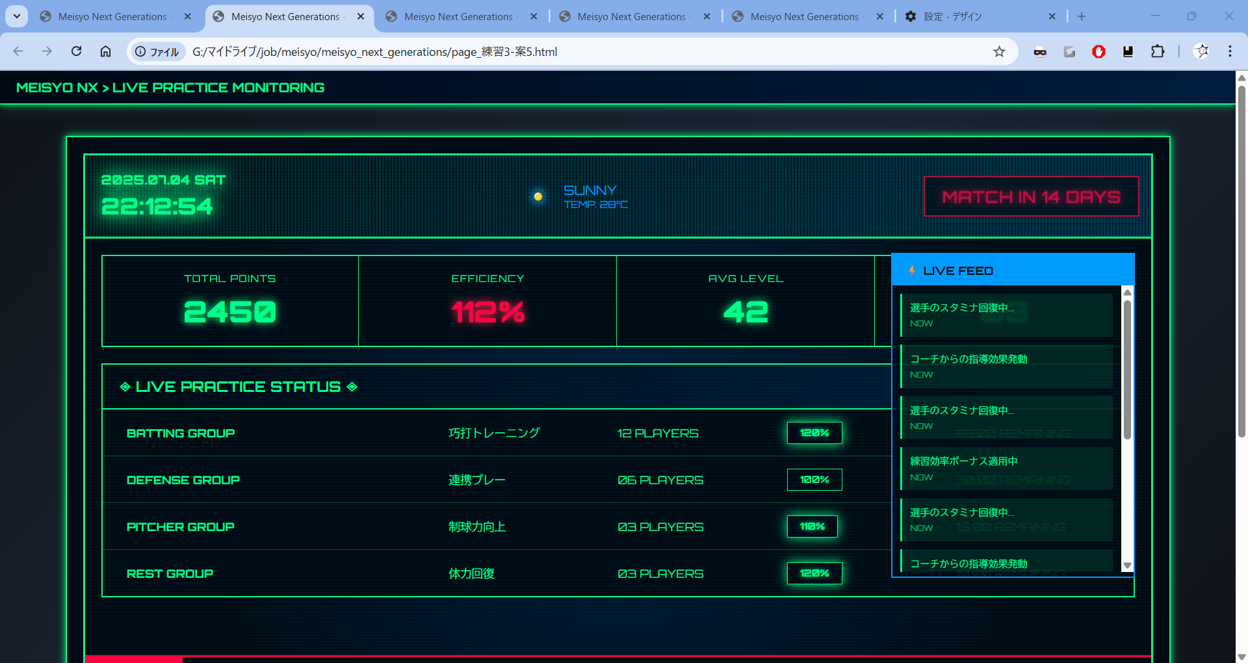Close the 設定 - デザイン tab
1248x663 pixels.
(x=1052, y=16)
